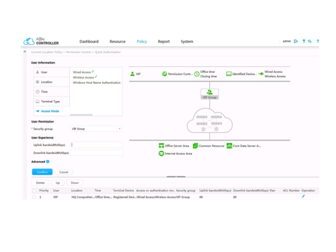
Task: Click the Confirm button
Action: (x=42, y=172)
